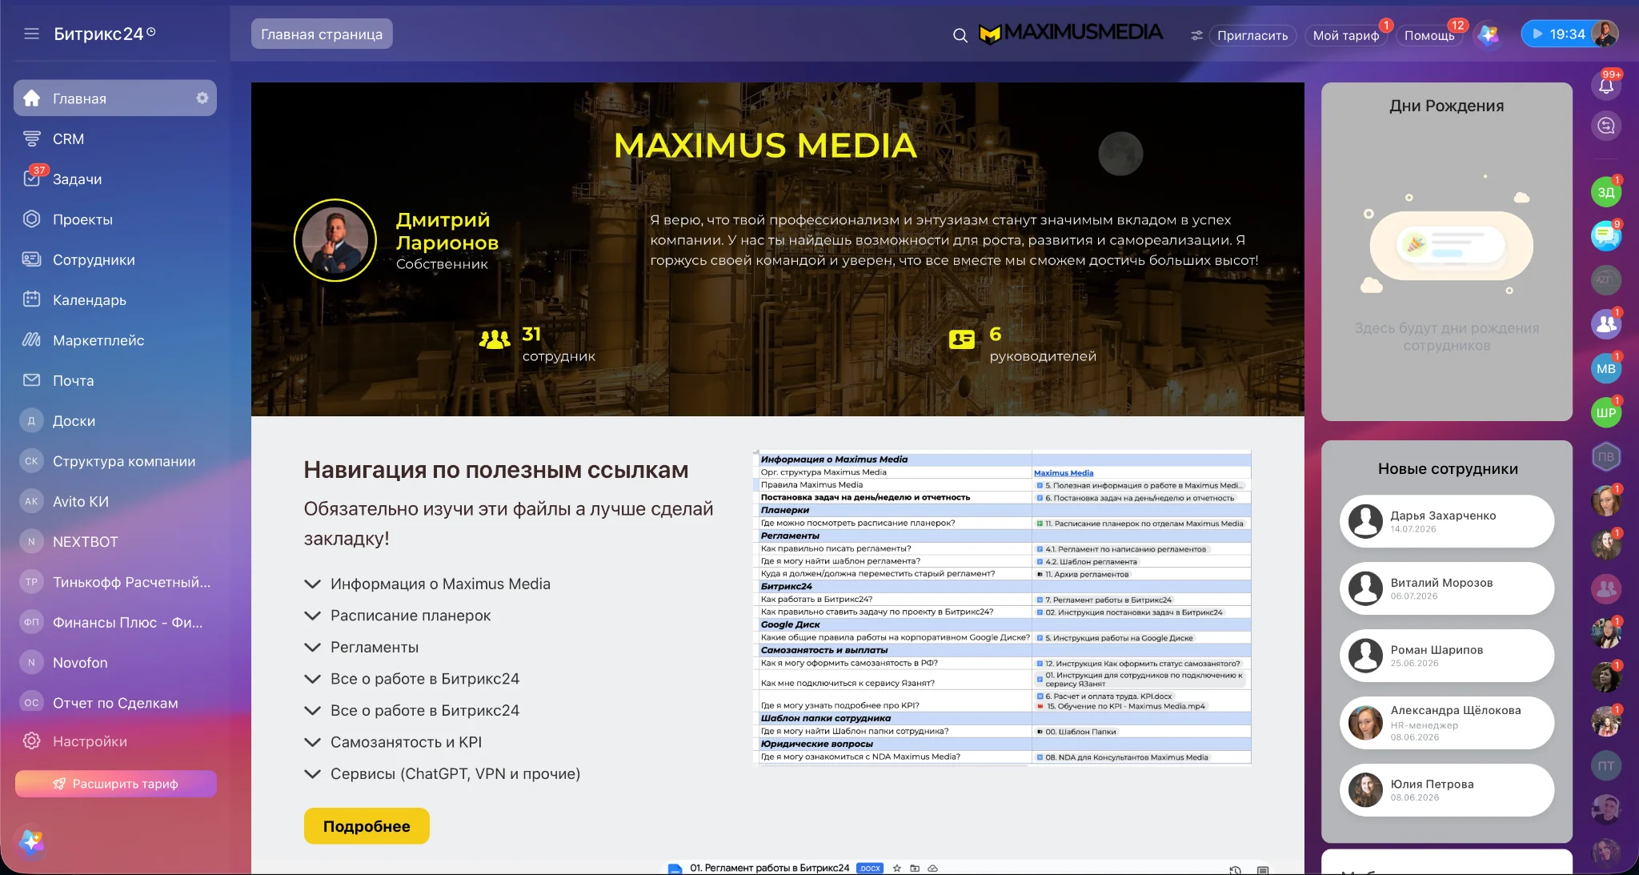The image size is (1639, 875).
Task: Click the links table screenshot image
Action: point(1004,608)
